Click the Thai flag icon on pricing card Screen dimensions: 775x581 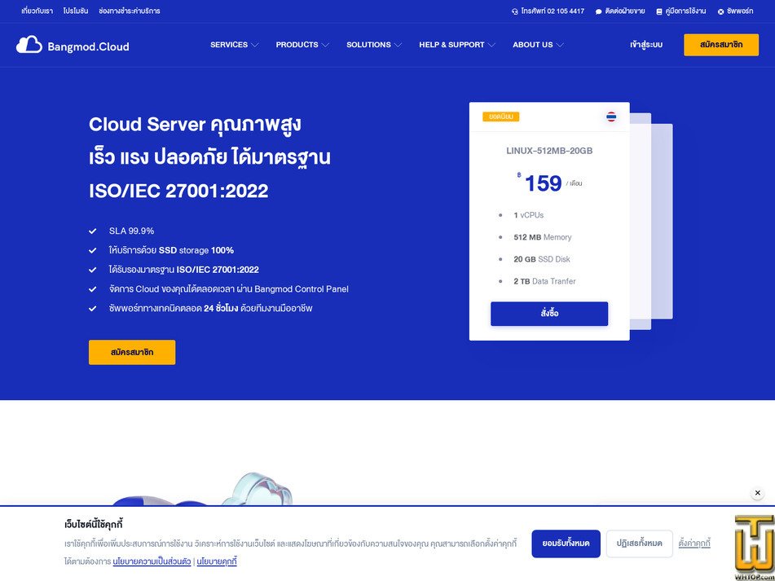[611, 117]
